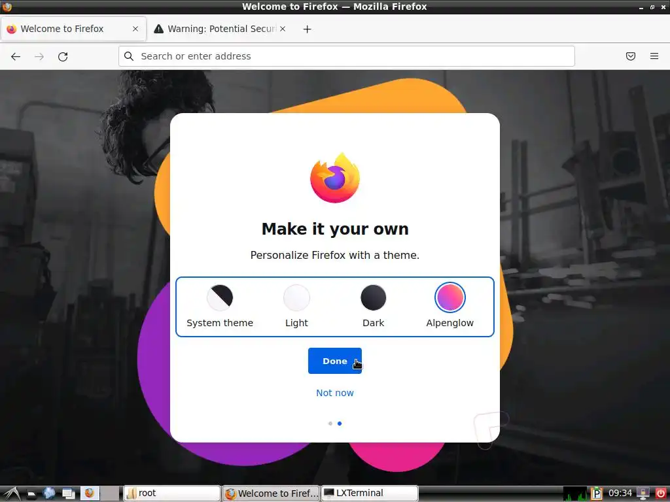The height and width of the screenshot is (502, 670).
Task: Click the second onboarding step dot
Action: coord(340,424)
